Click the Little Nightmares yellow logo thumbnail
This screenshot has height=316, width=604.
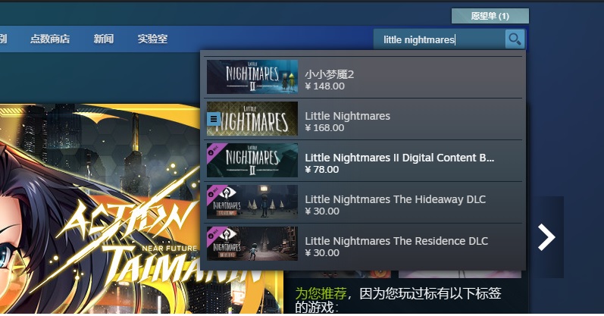pos(252,119)
